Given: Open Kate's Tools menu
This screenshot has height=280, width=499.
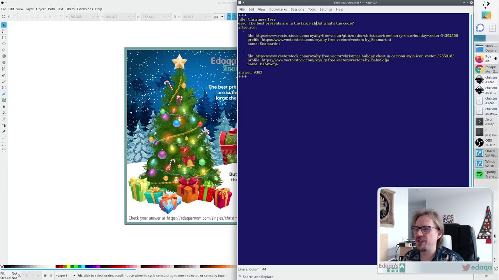Looking at the screenshot, I should click(311, 9).
